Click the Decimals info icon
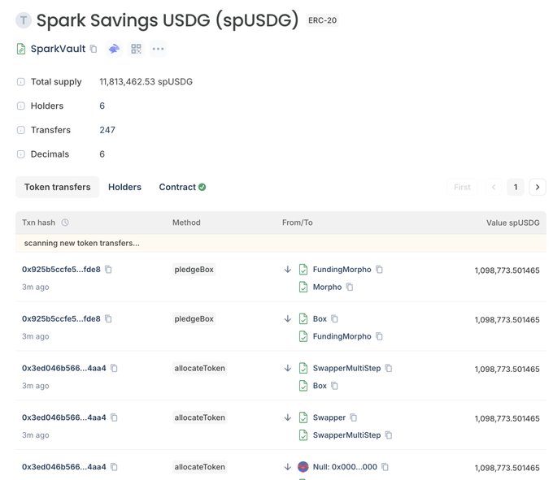 click(21, 154)
